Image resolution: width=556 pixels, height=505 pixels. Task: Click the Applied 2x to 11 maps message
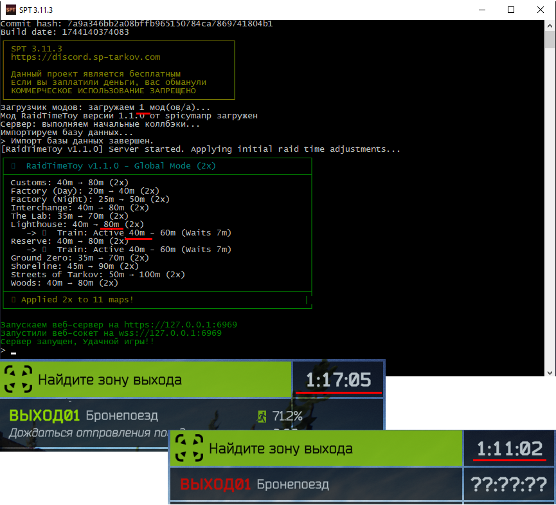[77, 300]
